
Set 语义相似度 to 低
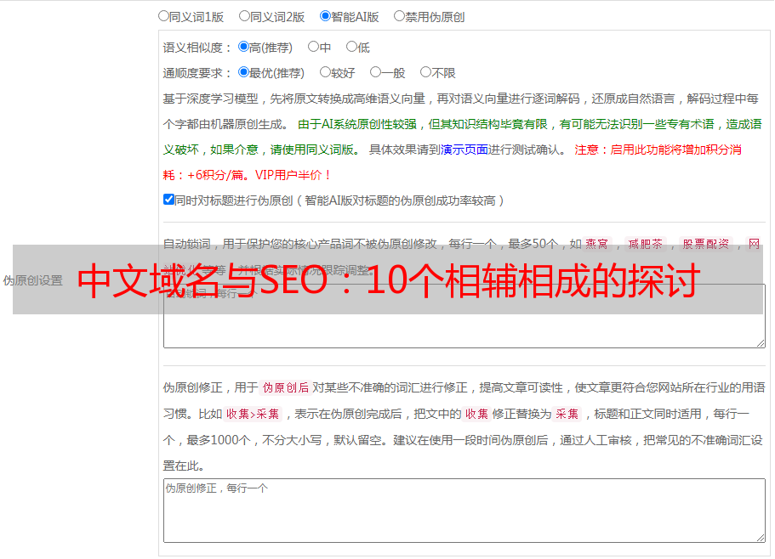click(351, 47)
